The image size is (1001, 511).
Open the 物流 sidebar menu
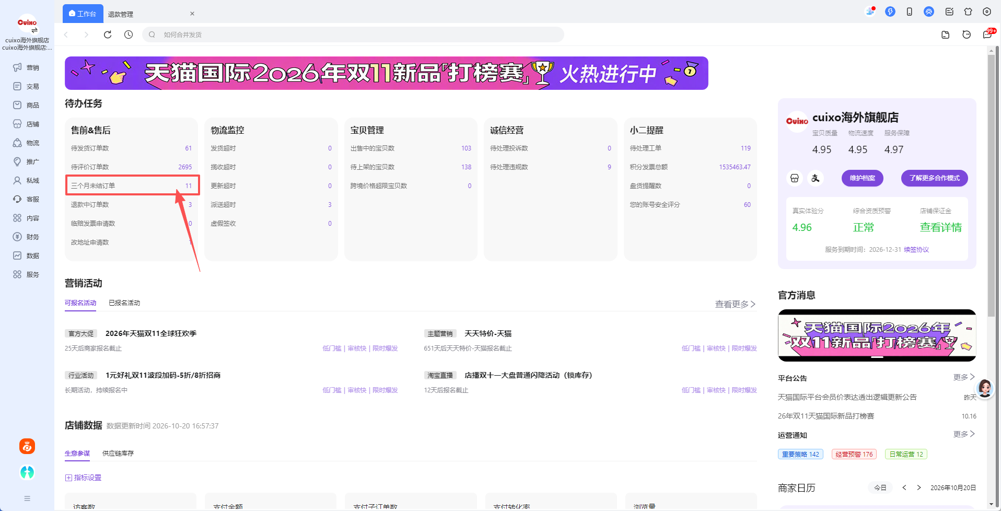click(x=27, y=143)
